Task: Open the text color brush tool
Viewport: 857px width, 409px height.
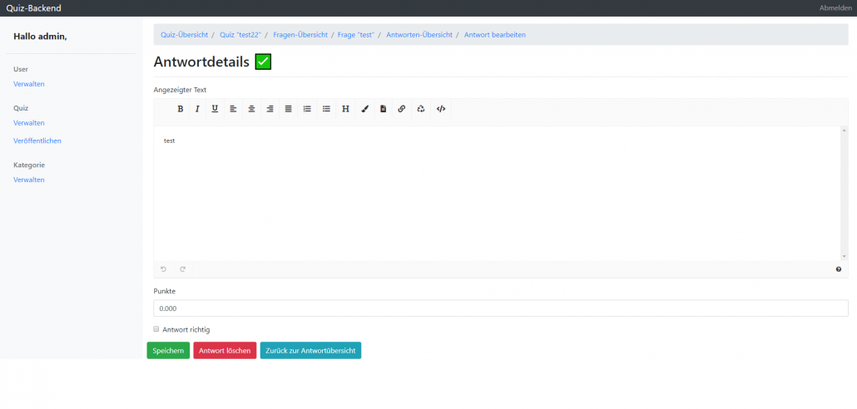Action: (364, 109)
